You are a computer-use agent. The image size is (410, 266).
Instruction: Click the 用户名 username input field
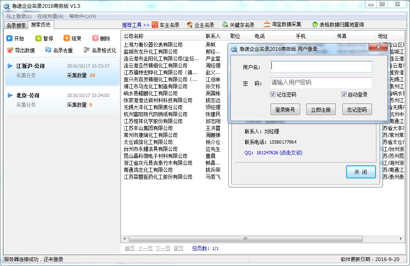click(321, 67)
